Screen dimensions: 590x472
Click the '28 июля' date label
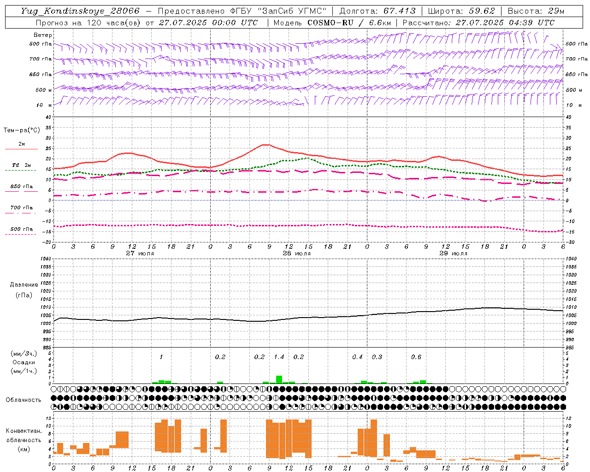[296, 253]
